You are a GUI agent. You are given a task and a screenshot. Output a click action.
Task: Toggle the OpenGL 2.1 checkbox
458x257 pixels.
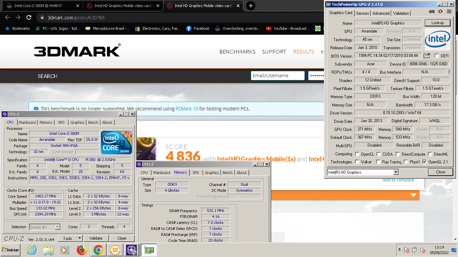pos(424,162)
